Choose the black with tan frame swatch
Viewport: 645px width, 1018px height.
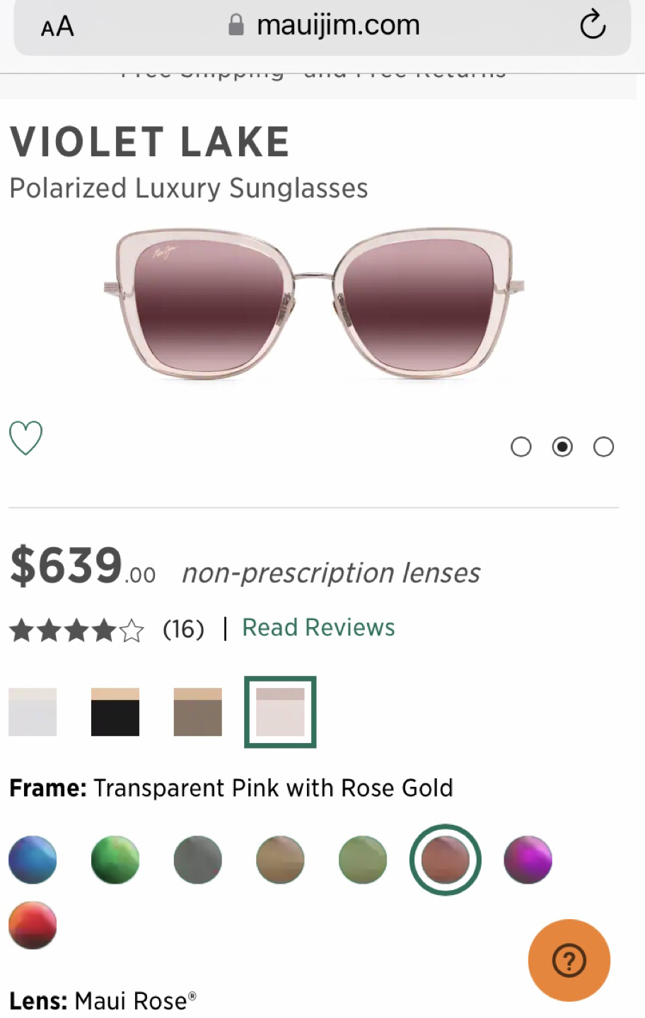click(115, 712)
